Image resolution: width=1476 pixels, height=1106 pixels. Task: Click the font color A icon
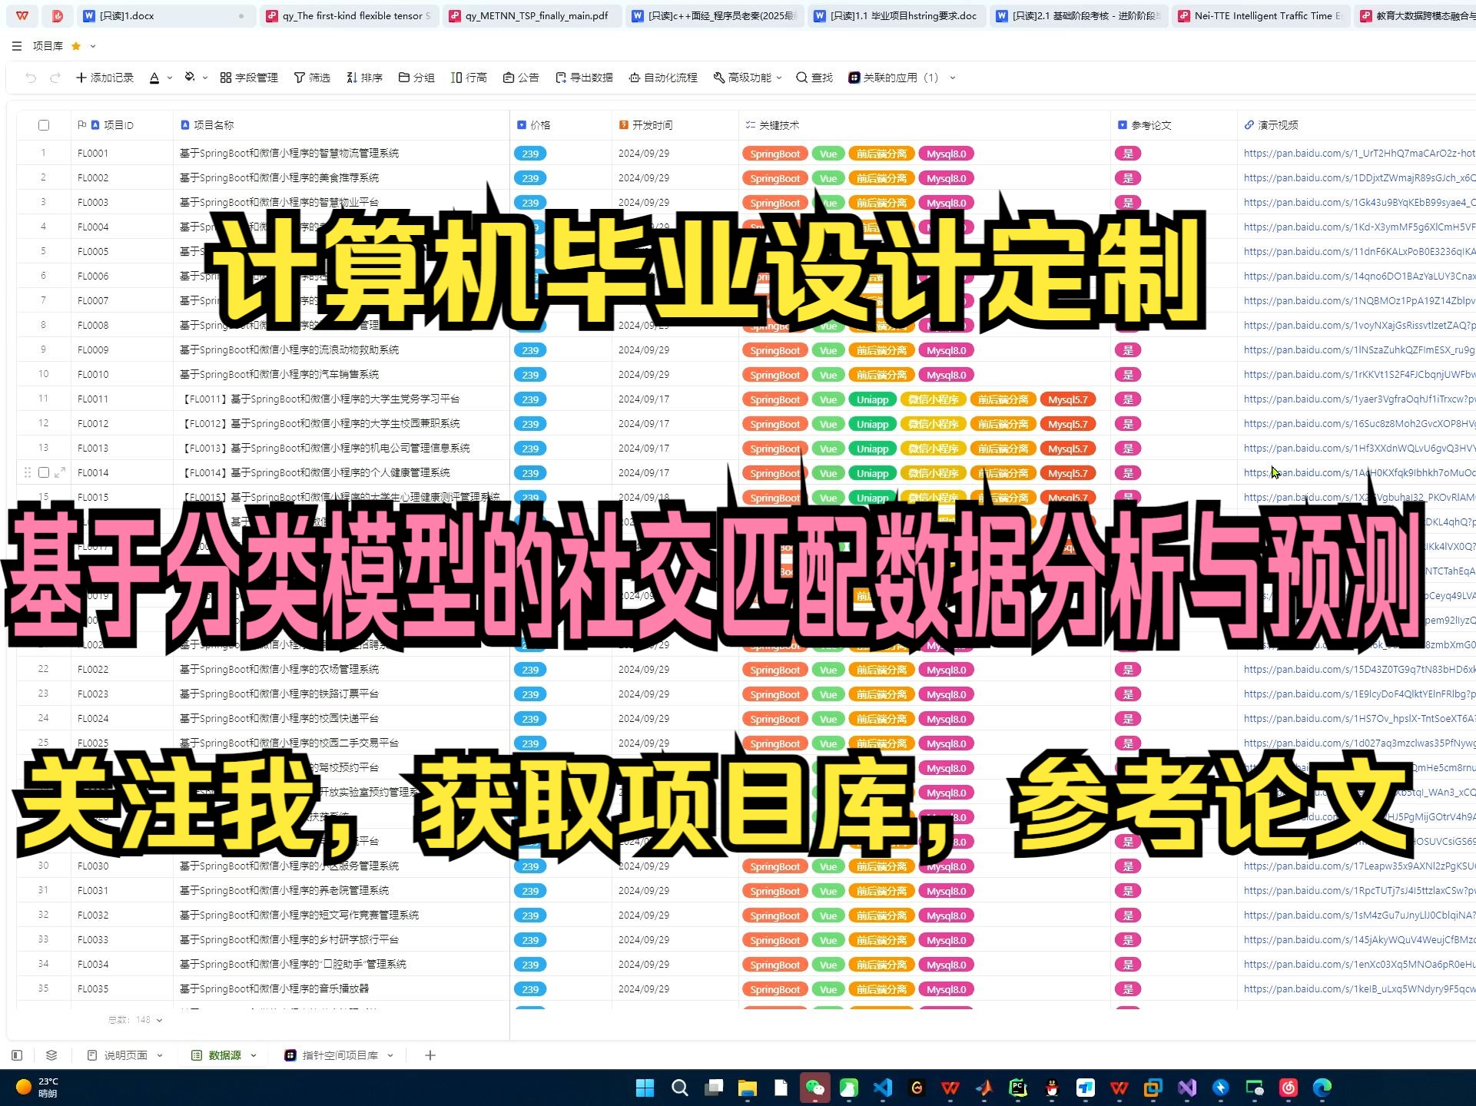[x=154, y=78]
